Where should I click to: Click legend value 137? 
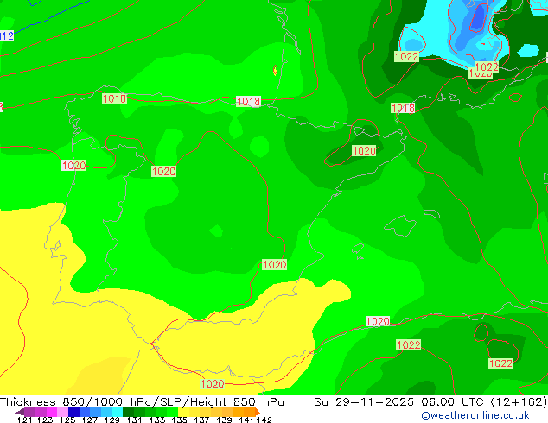pos(201,420)
